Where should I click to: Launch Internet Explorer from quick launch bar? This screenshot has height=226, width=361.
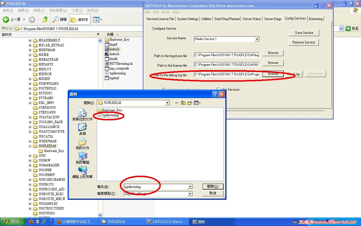click(x=44, y=222)
